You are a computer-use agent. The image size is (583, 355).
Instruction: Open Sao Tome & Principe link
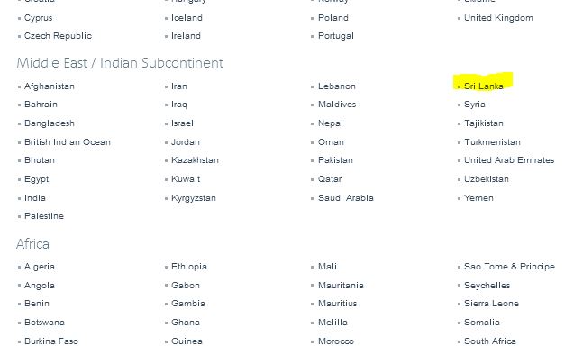[509, 267]
